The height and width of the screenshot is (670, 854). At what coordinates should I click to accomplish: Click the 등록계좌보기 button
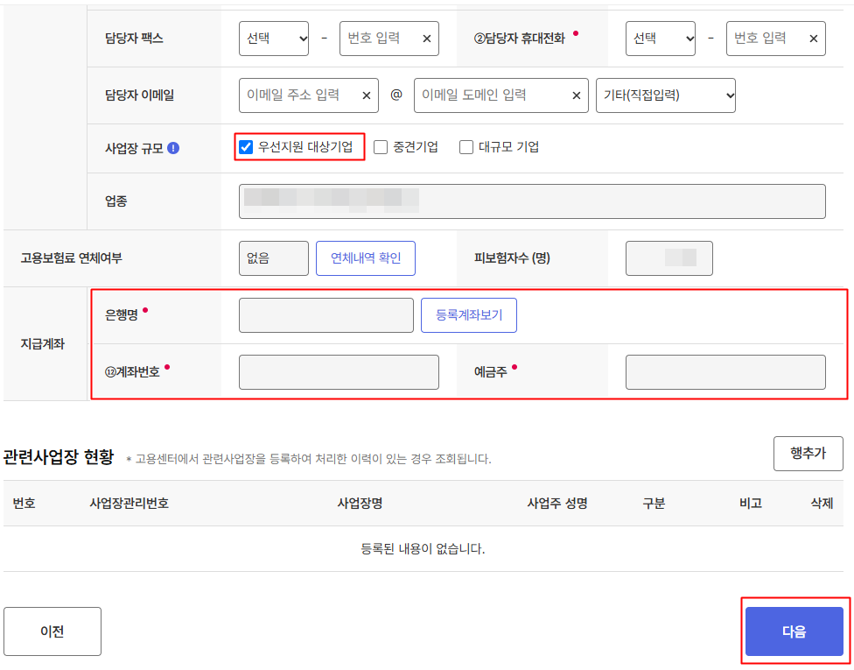tap(469, 315)
